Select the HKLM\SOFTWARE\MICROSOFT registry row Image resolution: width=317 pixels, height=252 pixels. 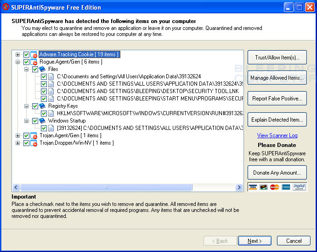tap(150, 113)
